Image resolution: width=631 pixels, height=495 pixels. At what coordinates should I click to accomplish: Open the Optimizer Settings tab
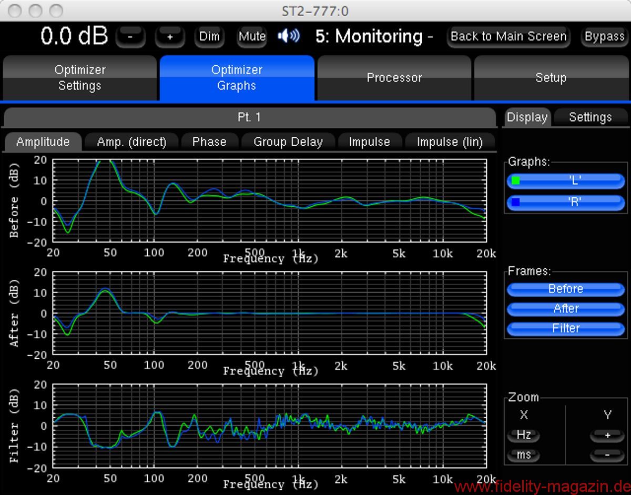[x=80, y=78]
